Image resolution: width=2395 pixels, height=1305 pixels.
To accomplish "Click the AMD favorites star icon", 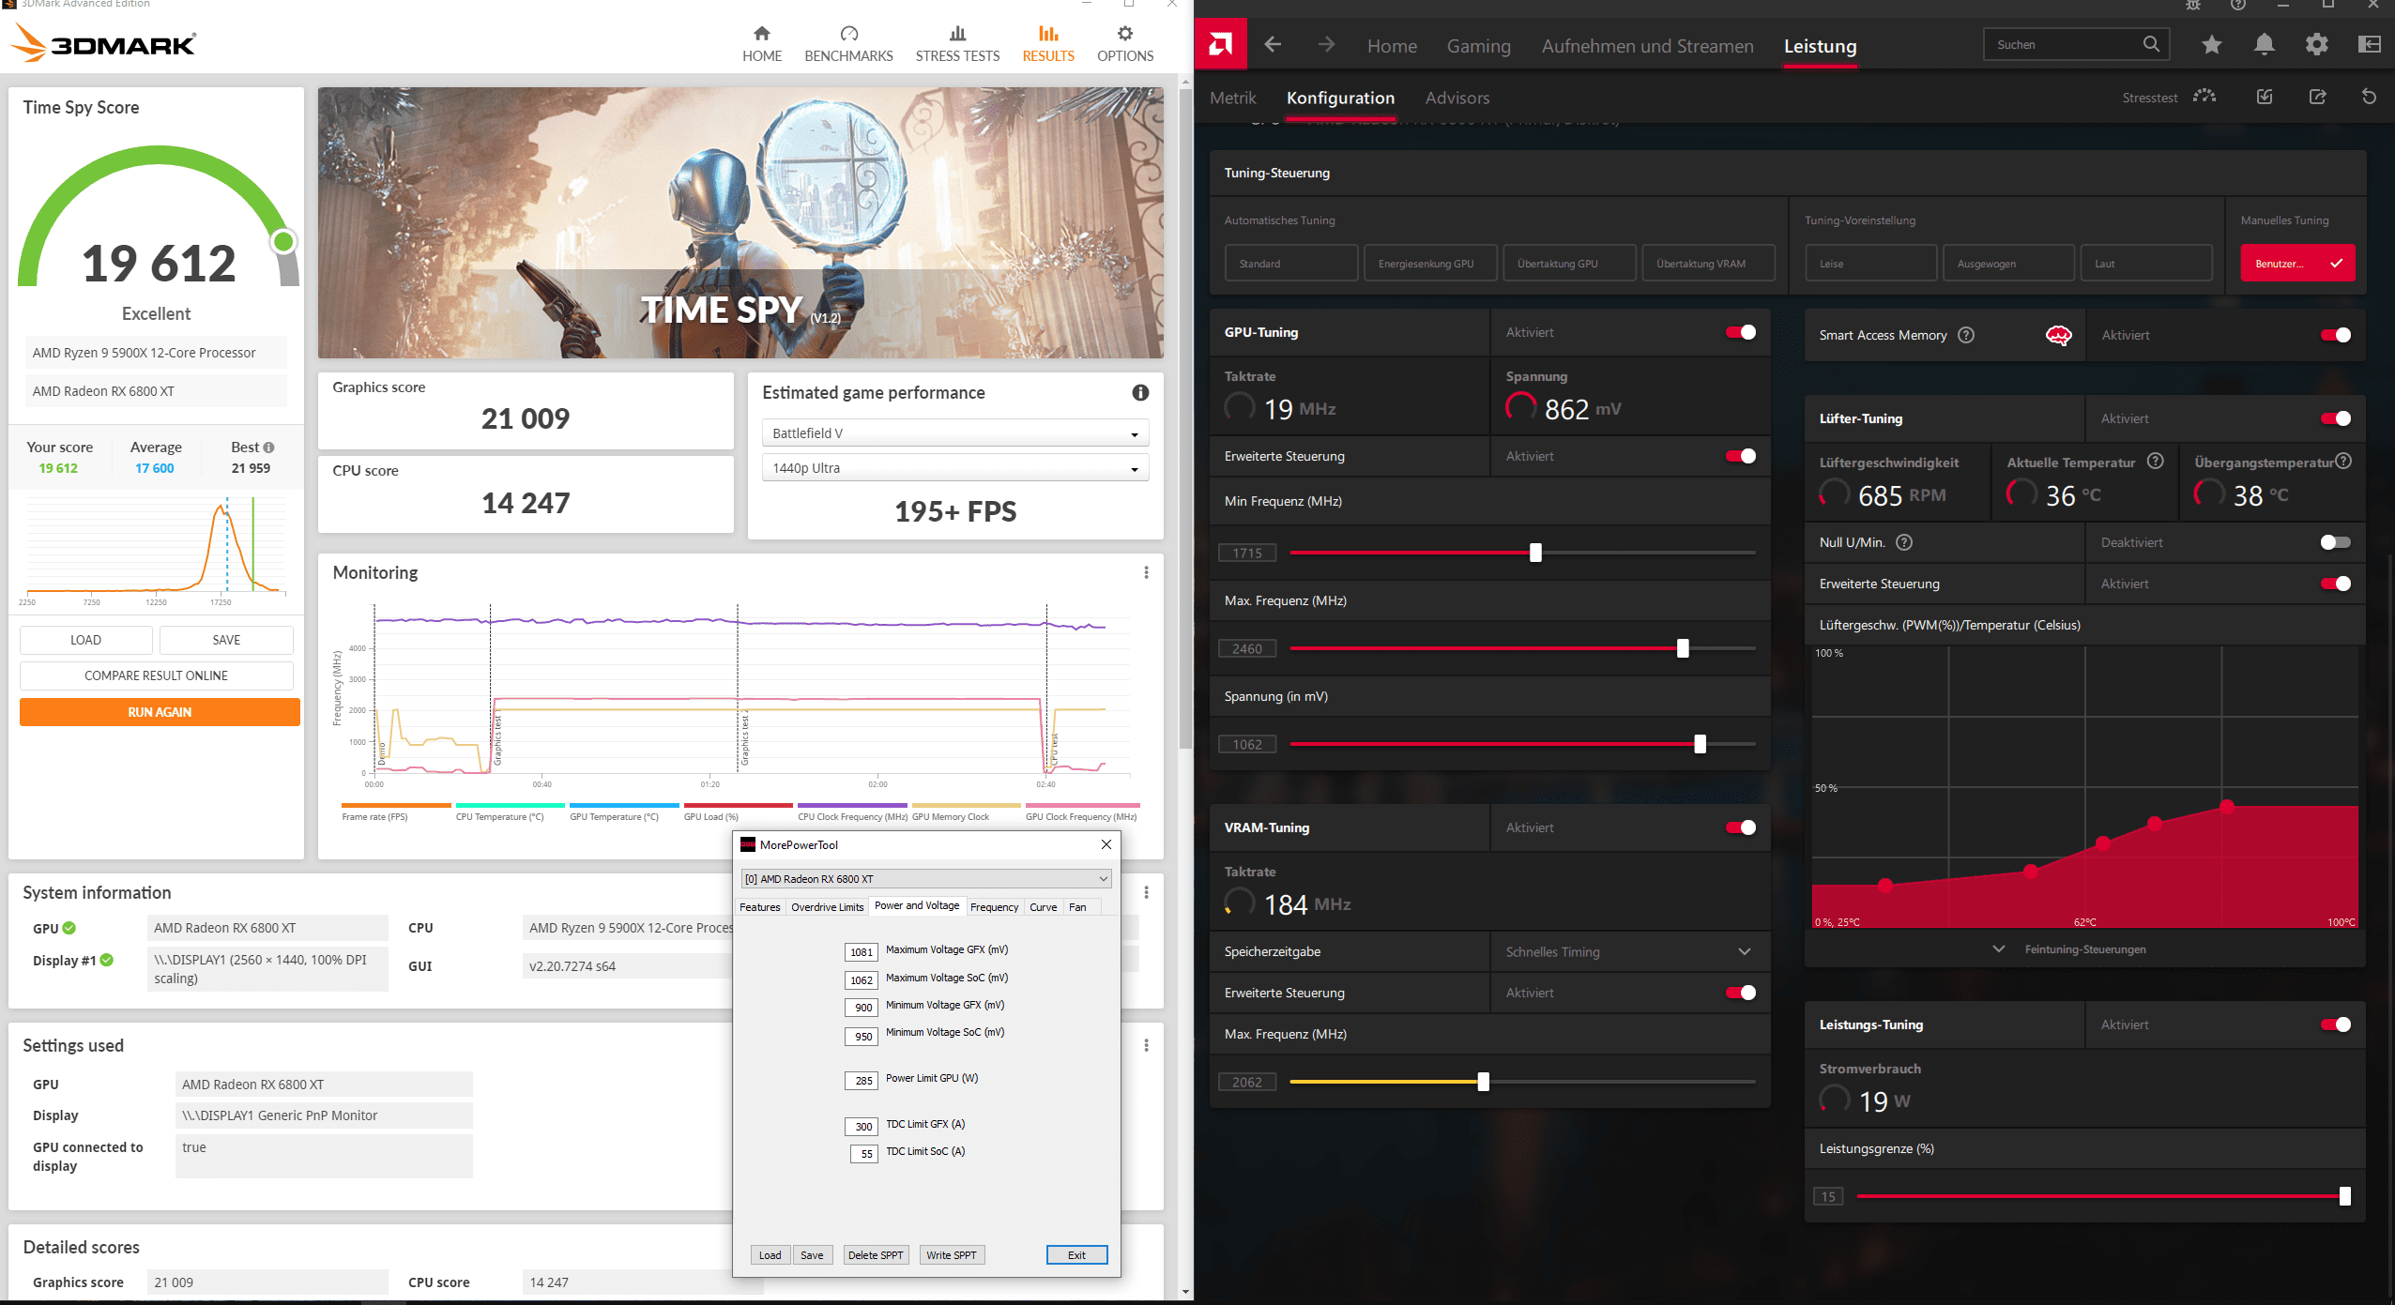I will [x=2212, y=44].
